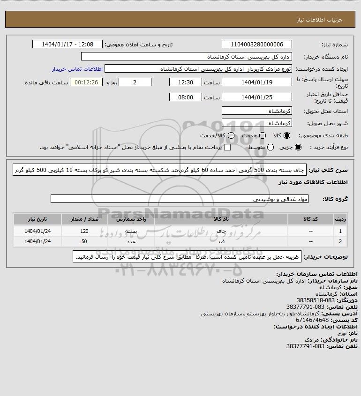
Task: Click the postal code 6714674648
Action: pos(312,320)
